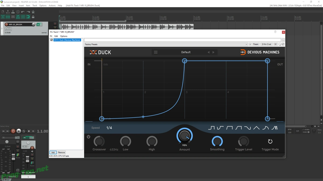Click the Redo arrow icon
This screenshot has width=323, height=181.
coord(28,12)
